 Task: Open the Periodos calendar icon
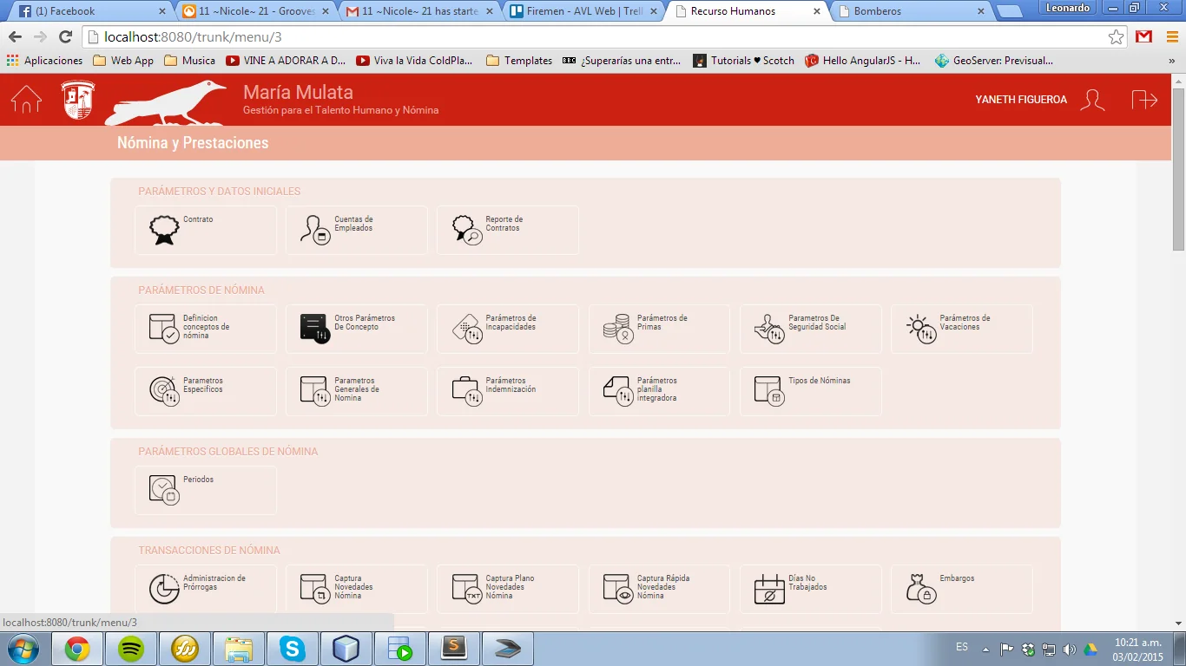(x=164, y=490)
